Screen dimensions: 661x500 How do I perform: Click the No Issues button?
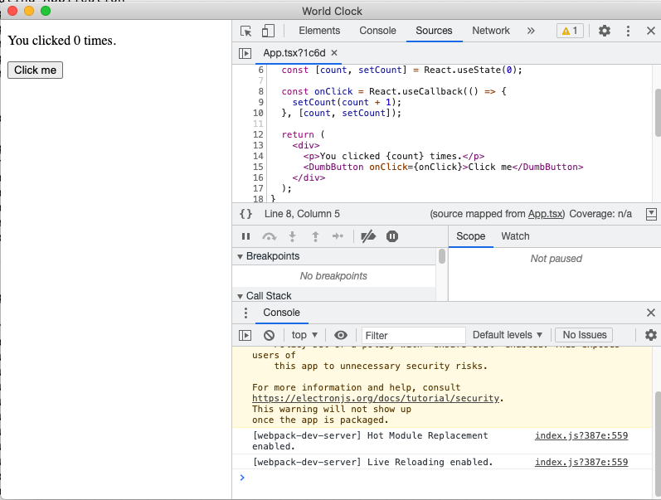pos(584,335)
